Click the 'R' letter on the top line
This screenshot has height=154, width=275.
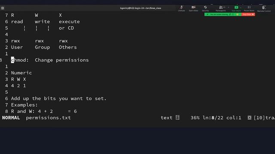point(12,15)
